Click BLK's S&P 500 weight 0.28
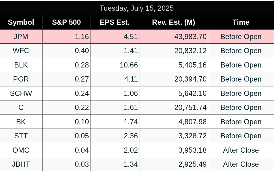The height and width of the screenshot is (171, 276). point(82,65)
